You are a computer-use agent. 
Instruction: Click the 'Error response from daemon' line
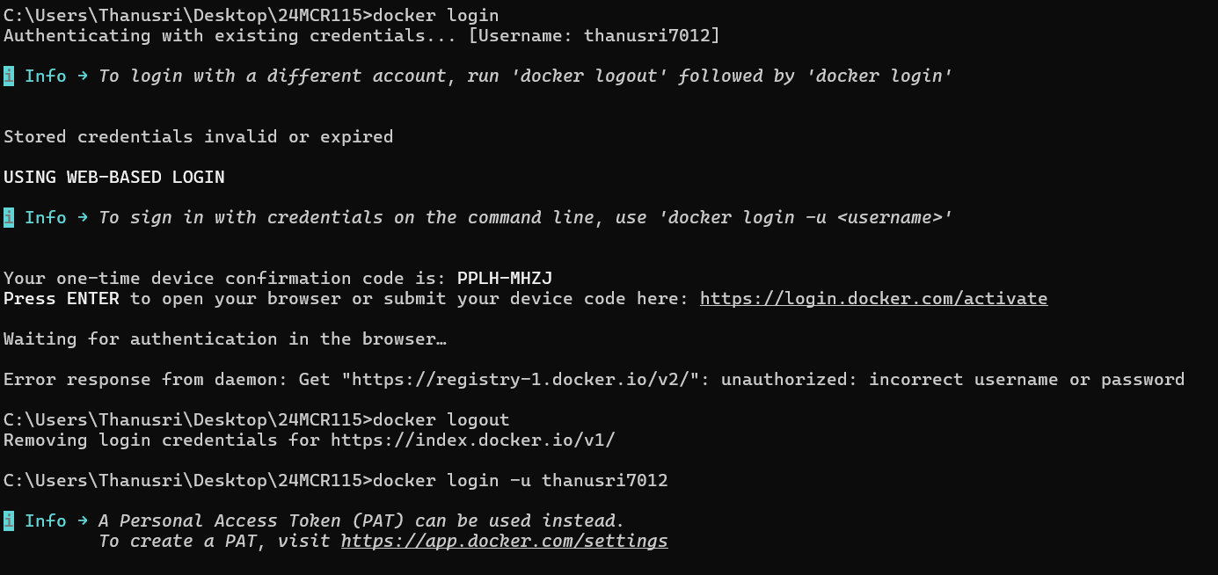(594, 380)
